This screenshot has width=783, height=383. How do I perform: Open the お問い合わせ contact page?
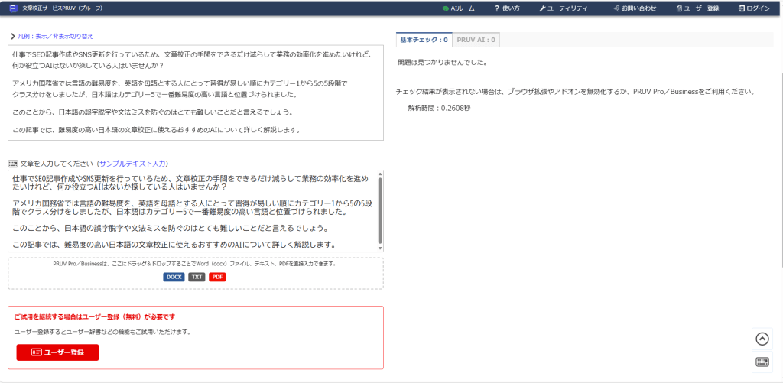click(x=635, y=8)
